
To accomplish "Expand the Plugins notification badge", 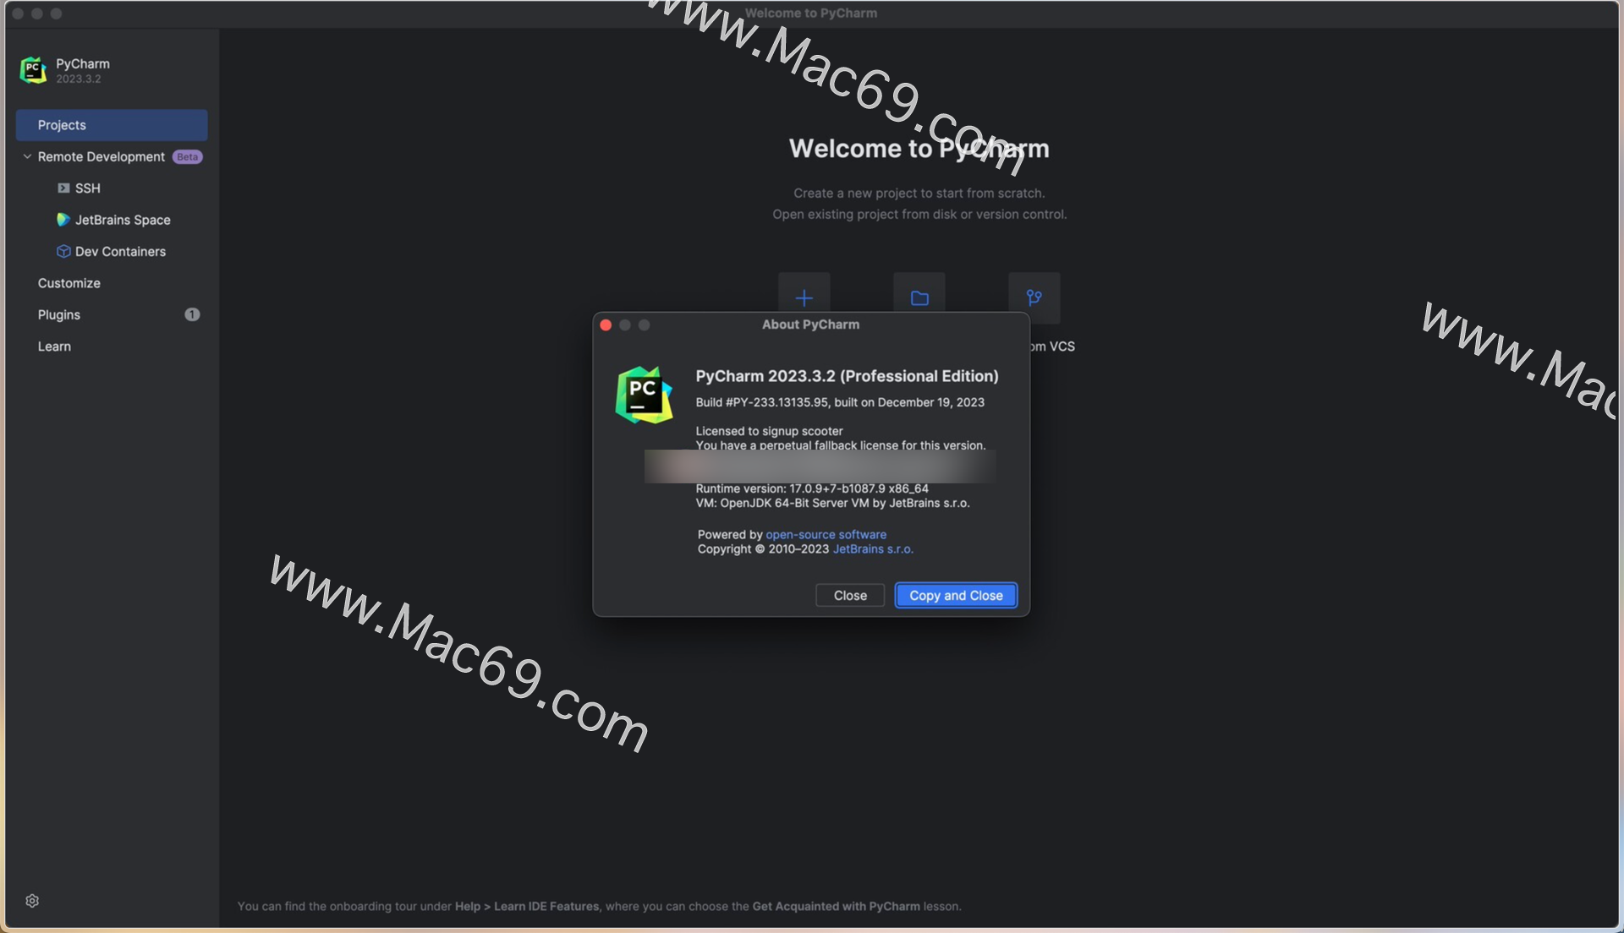I will (192, 314).
